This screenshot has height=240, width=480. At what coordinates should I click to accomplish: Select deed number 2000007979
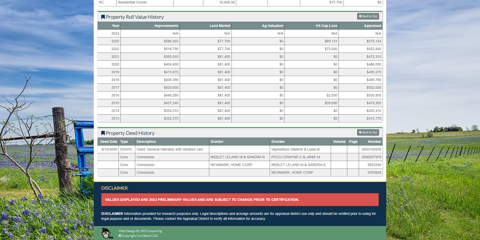(371, 157)
